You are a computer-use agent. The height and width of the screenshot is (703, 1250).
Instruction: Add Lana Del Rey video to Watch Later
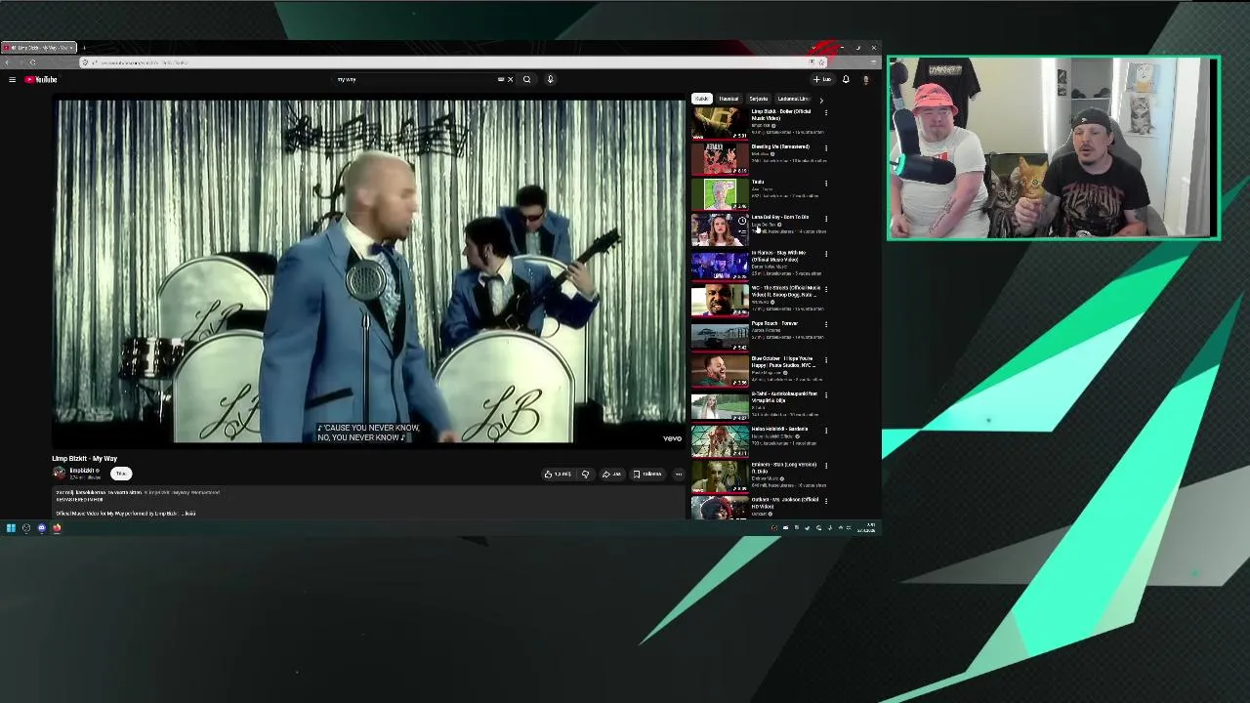[x=742, y=221]
